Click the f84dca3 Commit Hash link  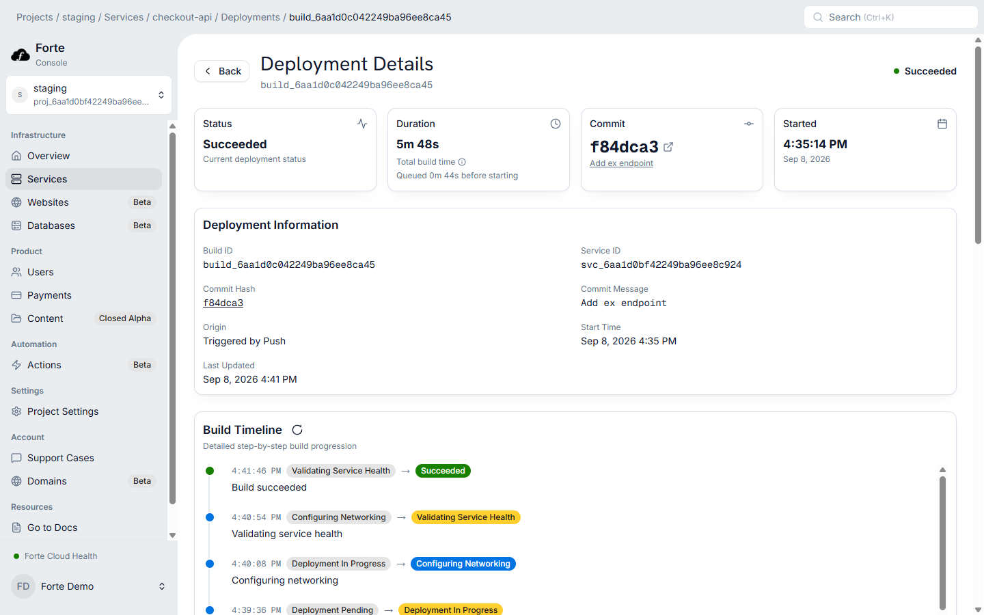tap(223, 303)
